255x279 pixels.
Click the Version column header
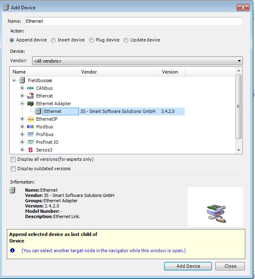click(172, 72)
